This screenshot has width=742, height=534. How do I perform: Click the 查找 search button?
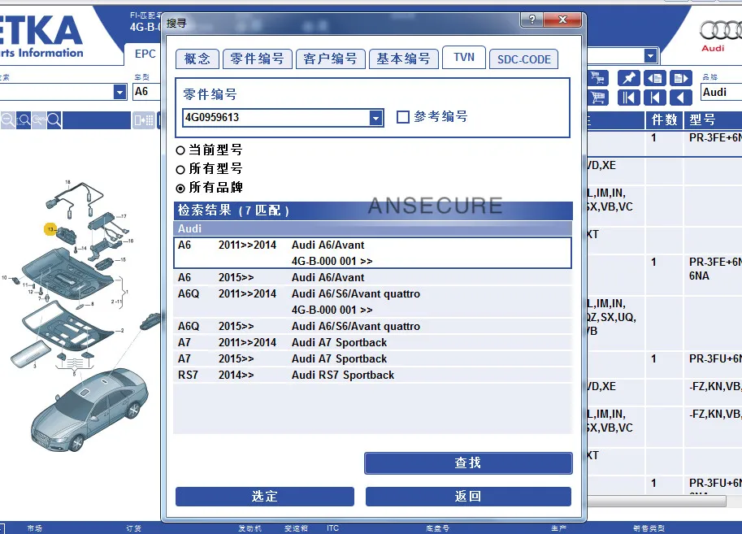468,462
